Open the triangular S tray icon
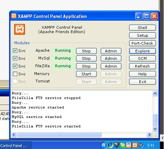Viewport: 164px width, 149px height. (x=117, y=145)
